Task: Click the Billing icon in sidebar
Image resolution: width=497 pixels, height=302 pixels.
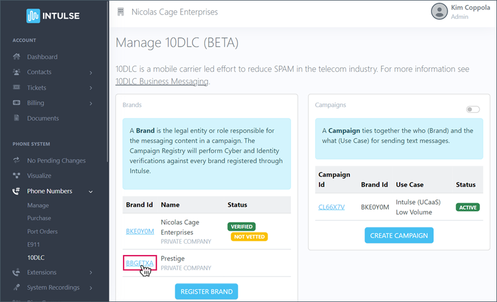Action: tap(16, 103)
